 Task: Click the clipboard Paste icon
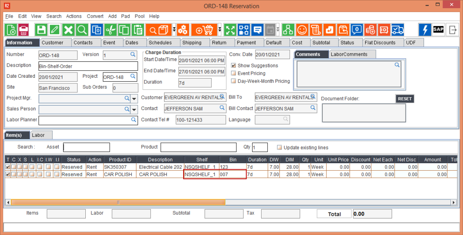(138, 30)
